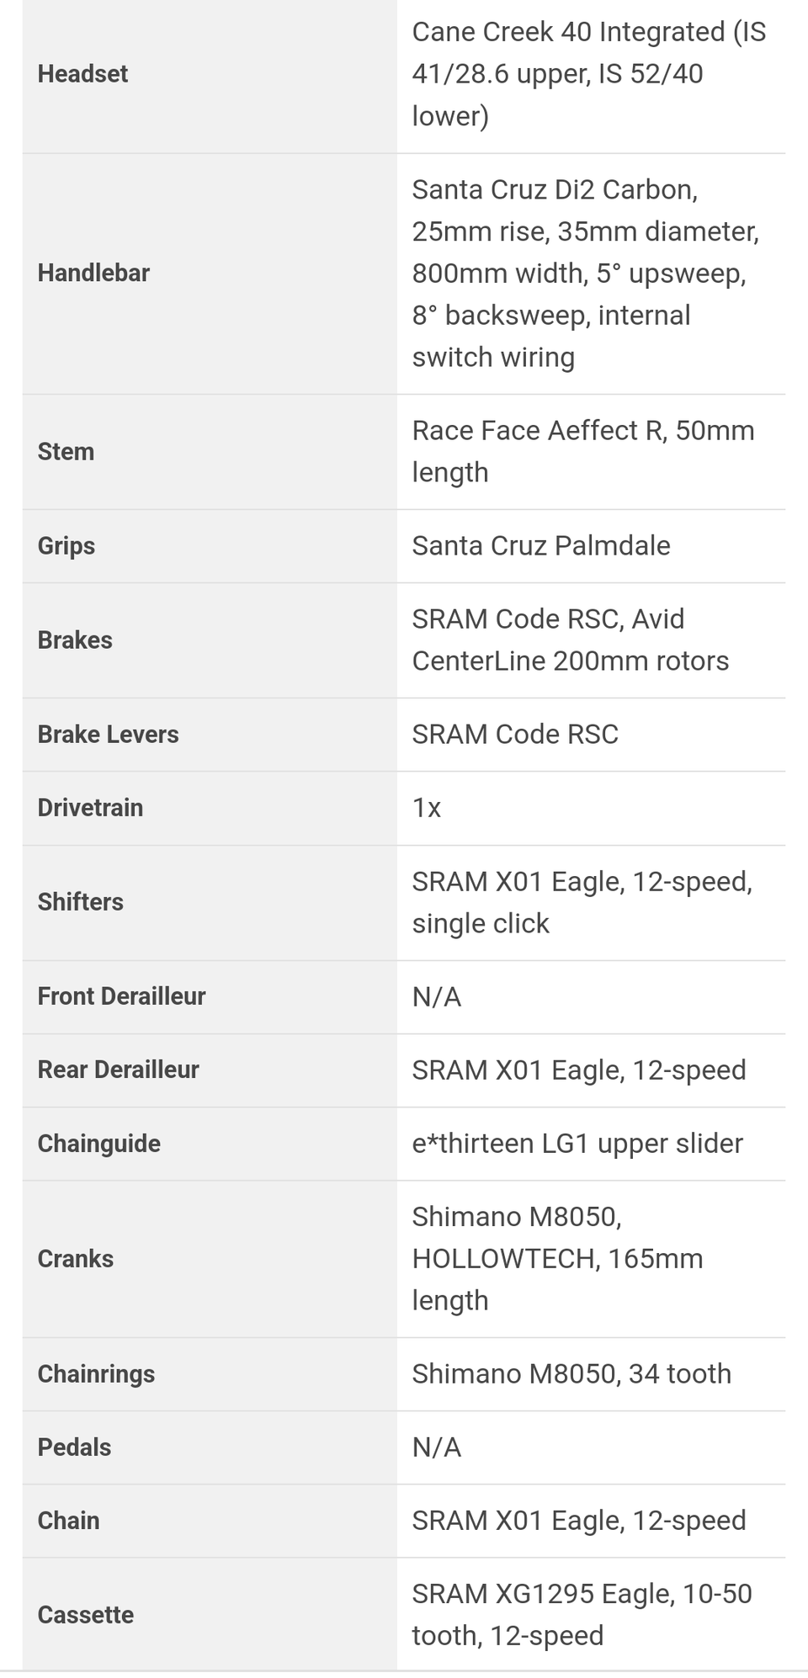Screen dimensions: 808x1678
Task: Tap the Santa Cruz Di2 Carbon handlebar description
Action: pos(586,273)
